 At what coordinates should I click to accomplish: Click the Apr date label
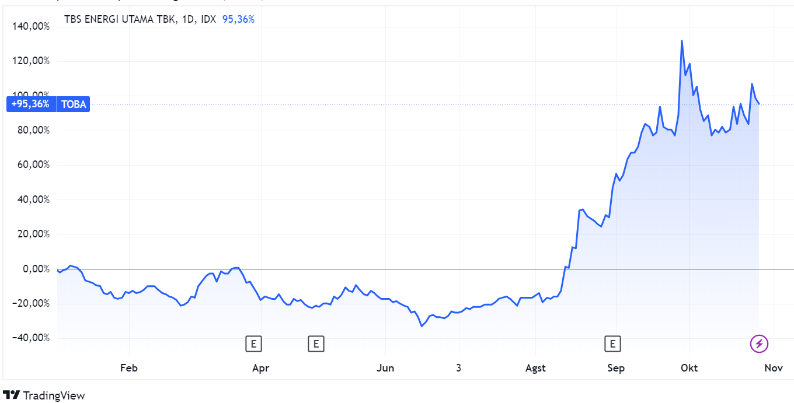tap(260, 368)
